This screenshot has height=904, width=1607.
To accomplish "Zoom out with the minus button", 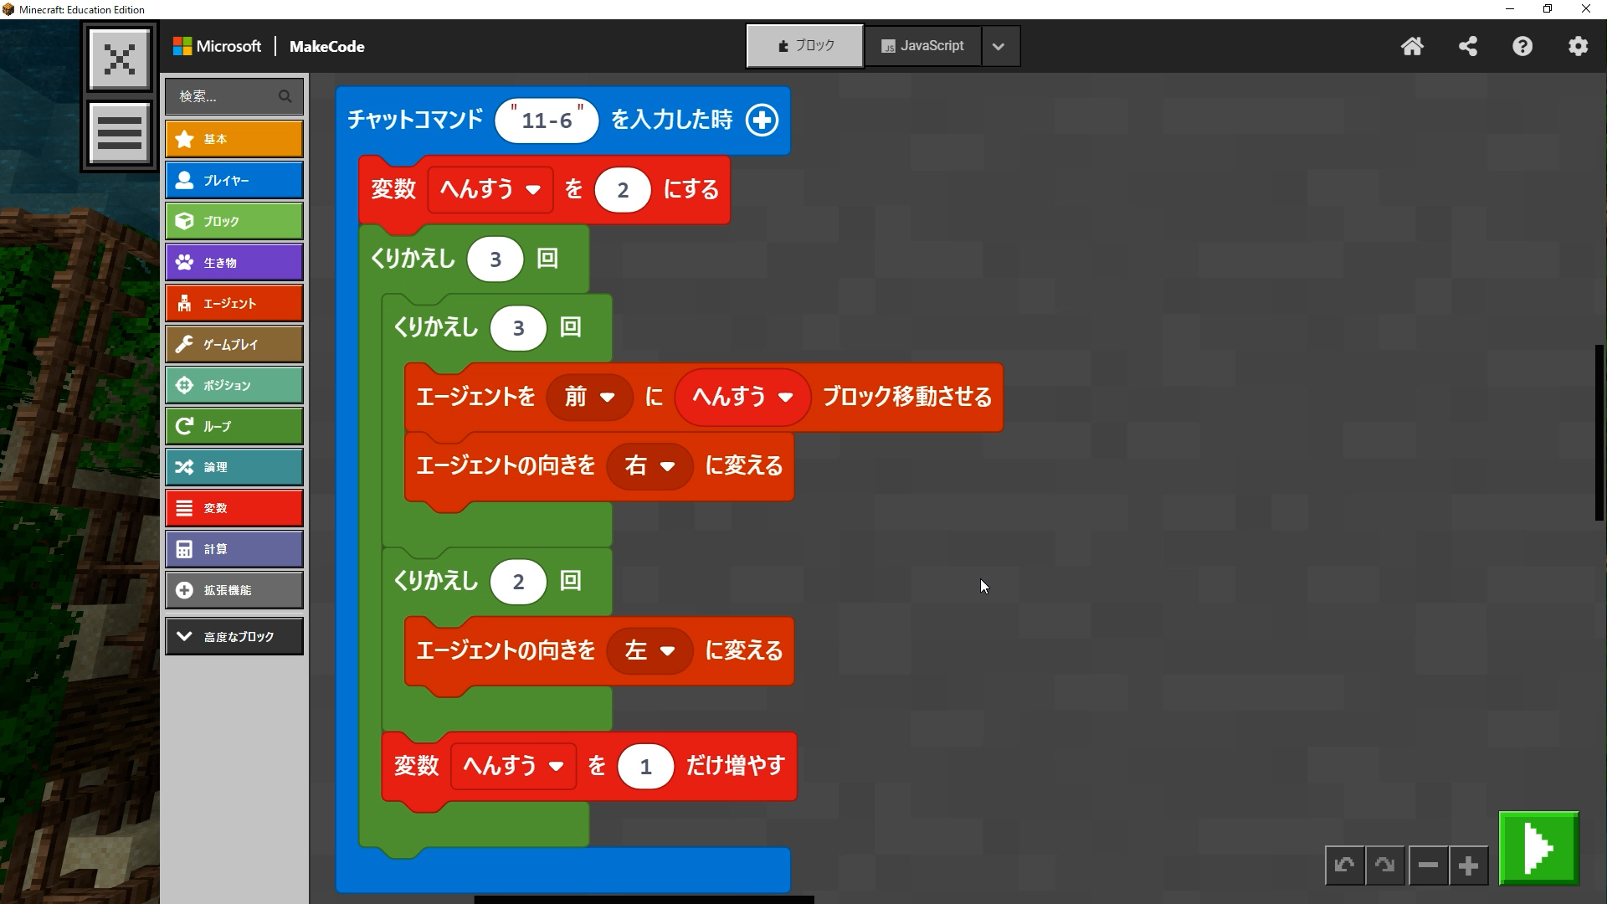I will [1428, 865].
